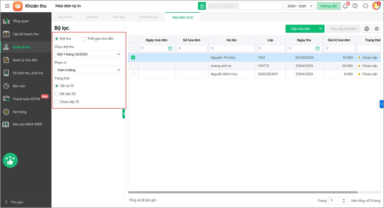Toggle the select-all checkbox in table header
This screenshot has width=384, height=208.
(133, 45)
